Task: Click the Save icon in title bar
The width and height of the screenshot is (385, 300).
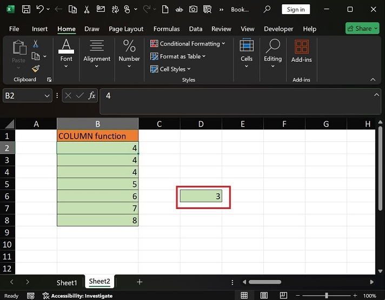Action: pyautogui.click(x=25, y=9)
